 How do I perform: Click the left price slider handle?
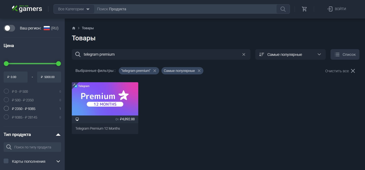pyautogui.click(x=6, y=63)
